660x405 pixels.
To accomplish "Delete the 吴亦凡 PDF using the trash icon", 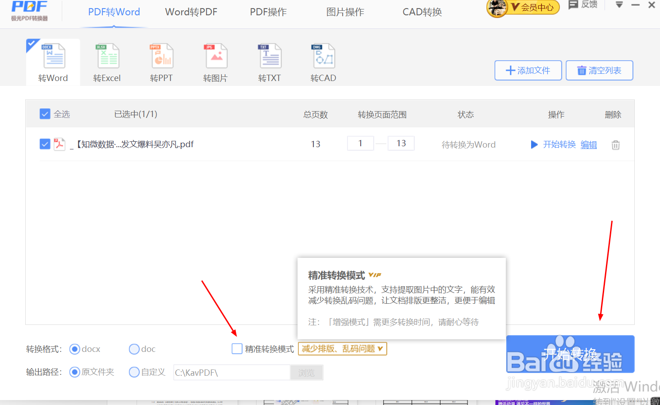I will pos(615,144).
